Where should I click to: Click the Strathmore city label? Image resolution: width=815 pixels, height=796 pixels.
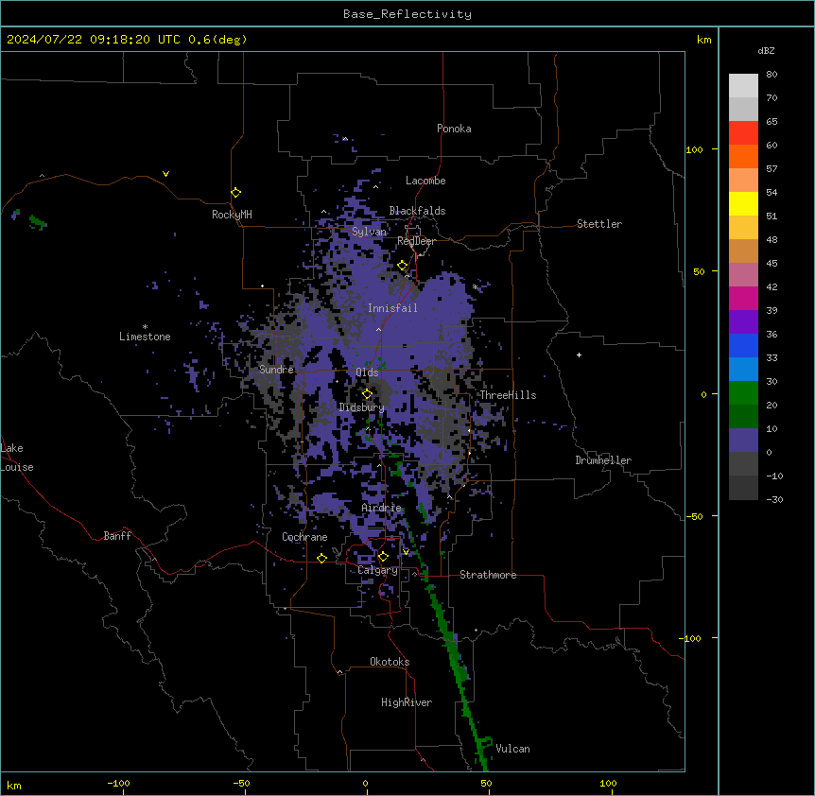(x=488, y=575)
